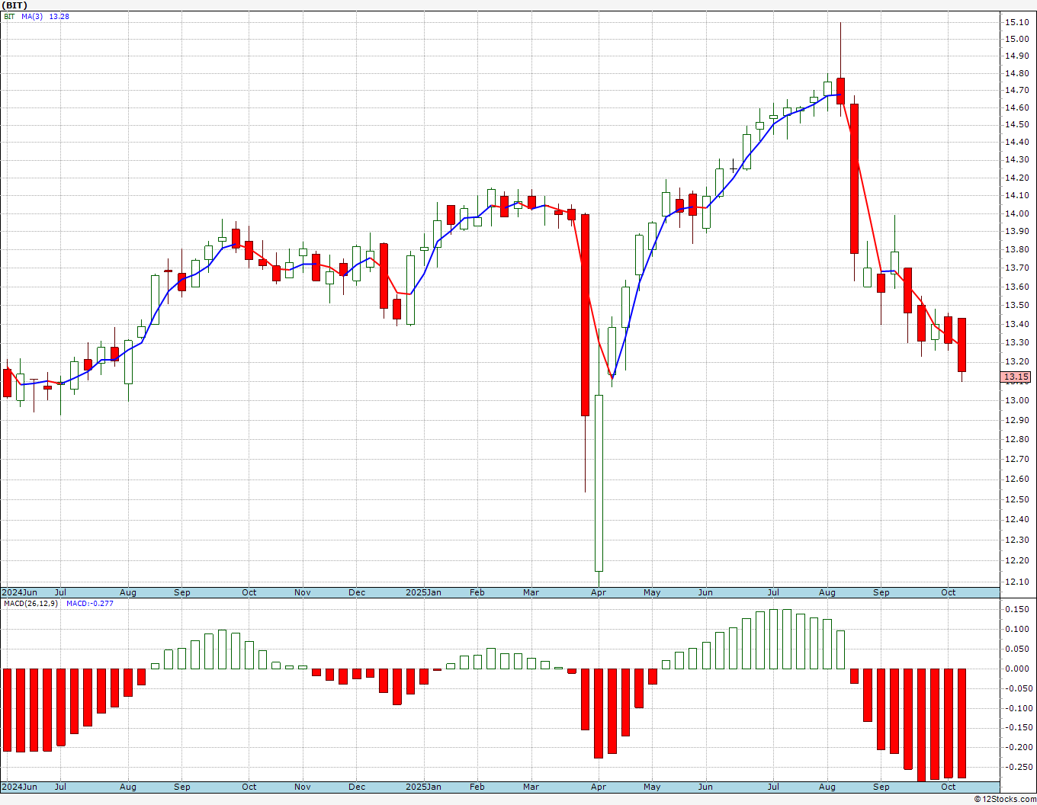Click May on the price chart time axis

[x=652, y=592]
